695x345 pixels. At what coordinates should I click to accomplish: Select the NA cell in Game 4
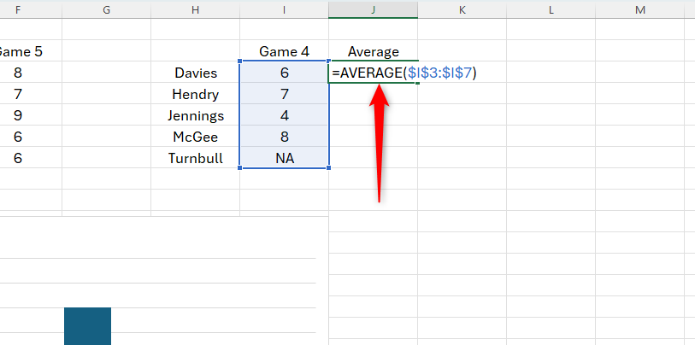coord(284,157)
